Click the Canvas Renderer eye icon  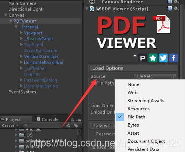[x=92, y=2]
